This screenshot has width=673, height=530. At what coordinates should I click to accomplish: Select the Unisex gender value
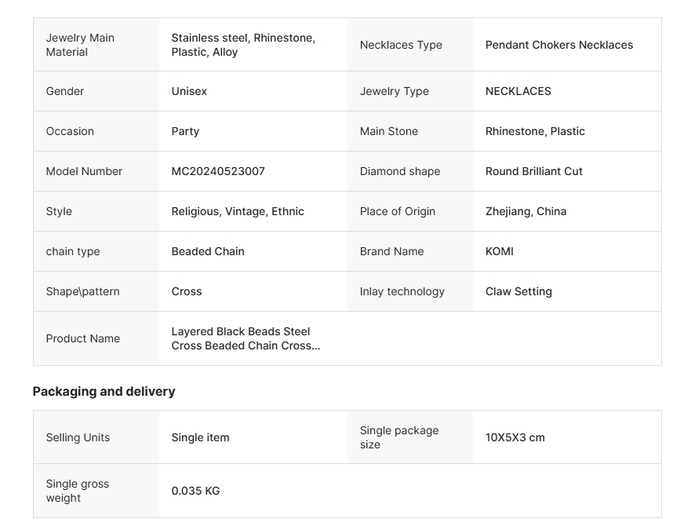click(189, 91)
